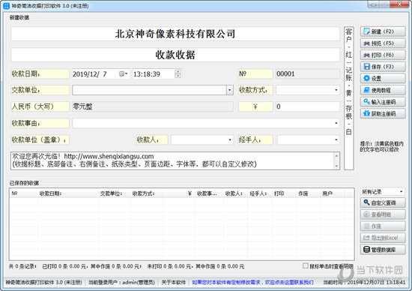Viewport: 412px width, 291px height.
Task: Click the 收款日期 table column header
Action: [68, 193]
